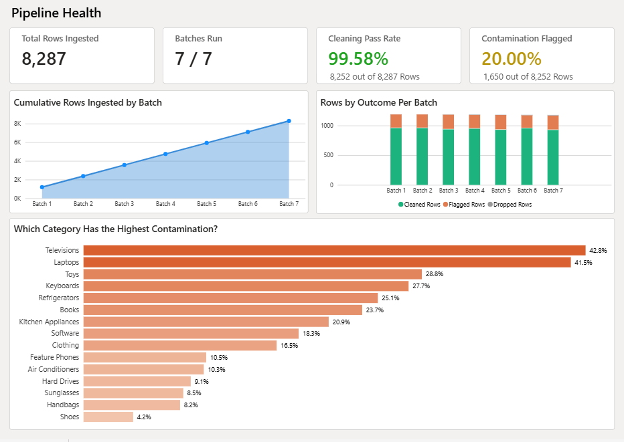Viewport: 624px width, 442px height.
Task: Click the Total Rows Ingested value 8,287
Action: coord(44,59)
